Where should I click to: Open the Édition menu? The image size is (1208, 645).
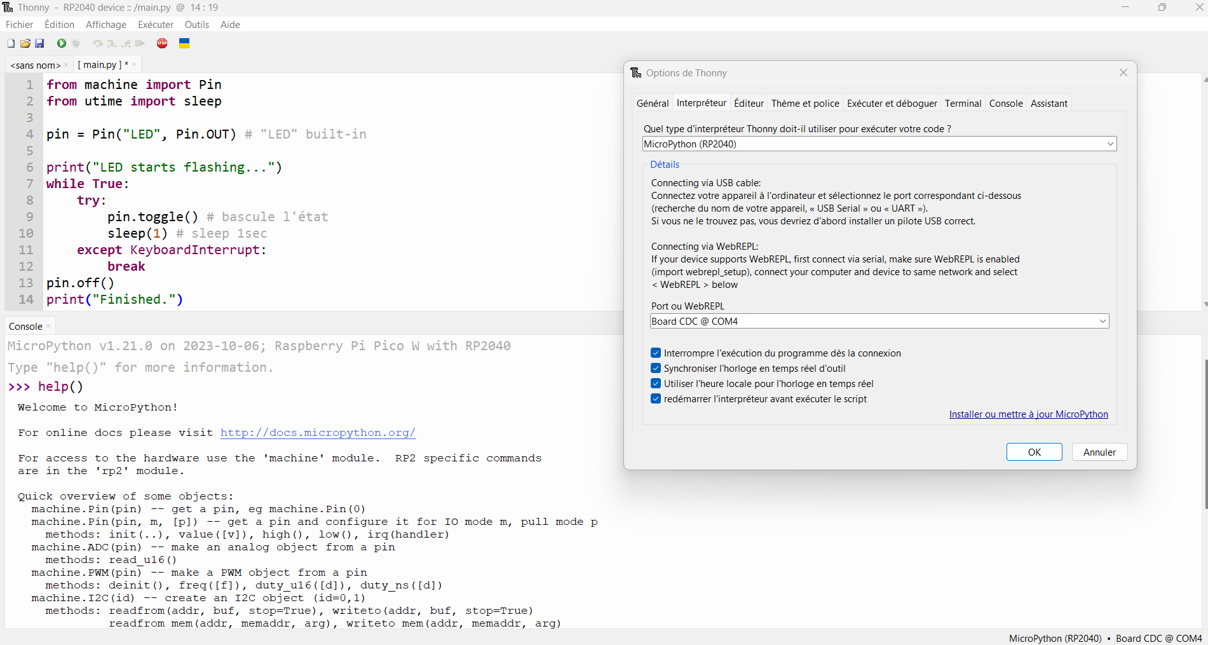click(x=59, y=24)
